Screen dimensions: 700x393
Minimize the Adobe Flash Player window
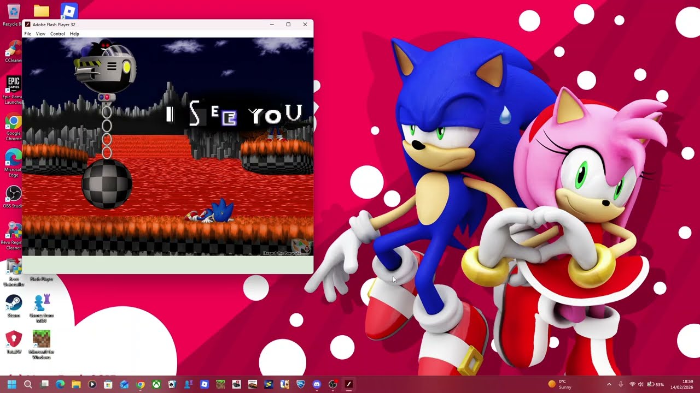click(272, 25)
